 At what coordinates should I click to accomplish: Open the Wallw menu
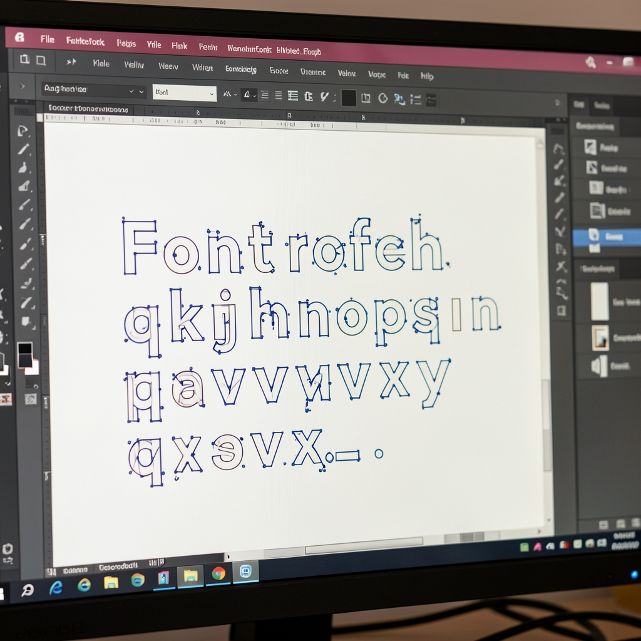pyautogui.click(x=134, y=64)
